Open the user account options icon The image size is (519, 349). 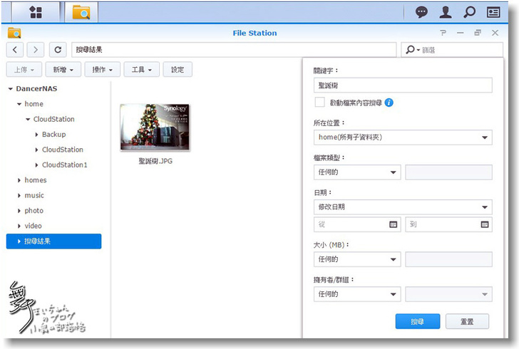(446, 12)
